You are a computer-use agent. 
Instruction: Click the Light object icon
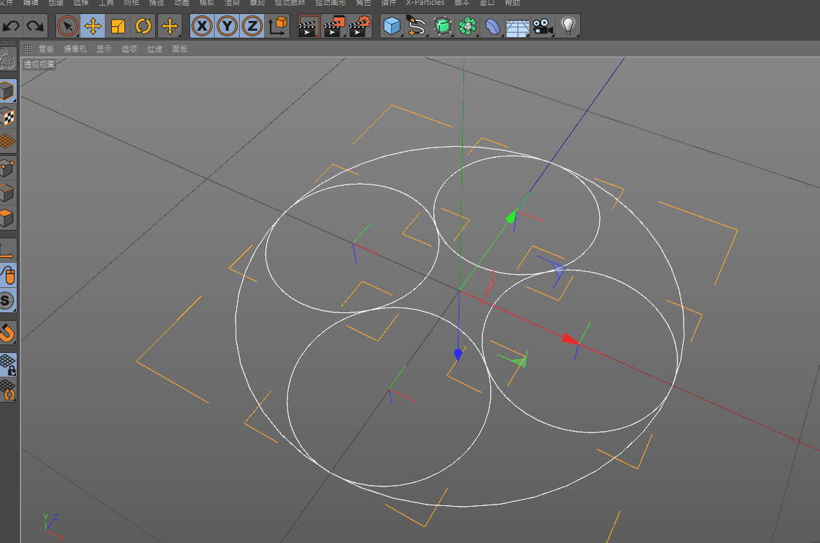(x=568, y=27)
